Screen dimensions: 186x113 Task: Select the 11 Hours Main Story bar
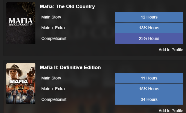[x=149, y=78]
